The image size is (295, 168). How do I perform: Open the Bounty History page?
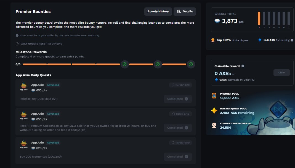pyautogui.click(x=158, y=12)
